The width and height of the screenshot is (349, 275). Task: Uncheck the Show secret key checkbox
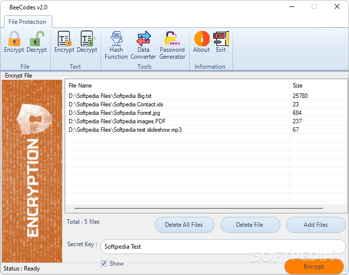(104, 264)
